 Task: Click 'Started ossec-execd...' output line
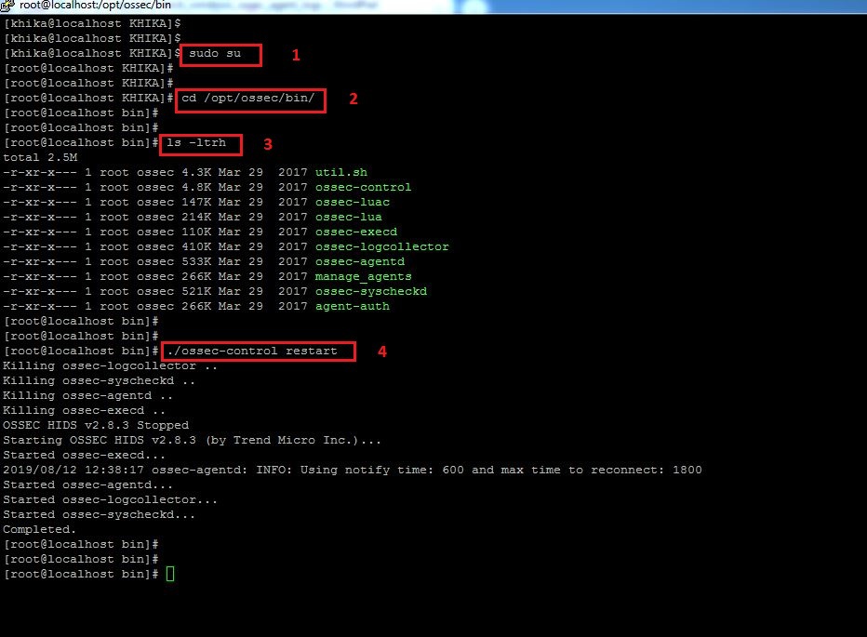(x=84, y=455)
